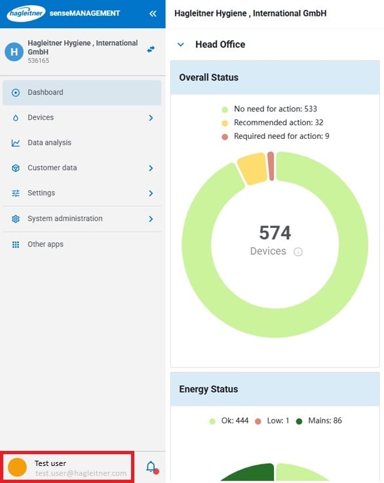This screenshot has height=483, width=384.
Task: Click the test.user@hagleitner.com email
Action: (81, 473)
